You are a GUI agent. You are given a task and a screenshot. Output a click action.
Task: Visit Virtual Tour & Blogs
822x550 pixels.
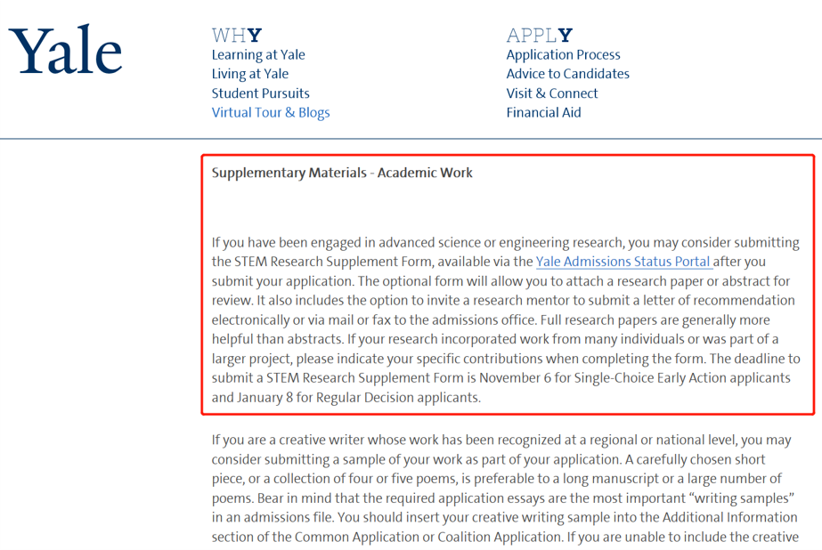pos(271,113)
